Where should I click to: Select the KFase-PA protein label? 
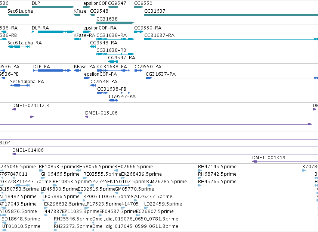click(84, 67)
